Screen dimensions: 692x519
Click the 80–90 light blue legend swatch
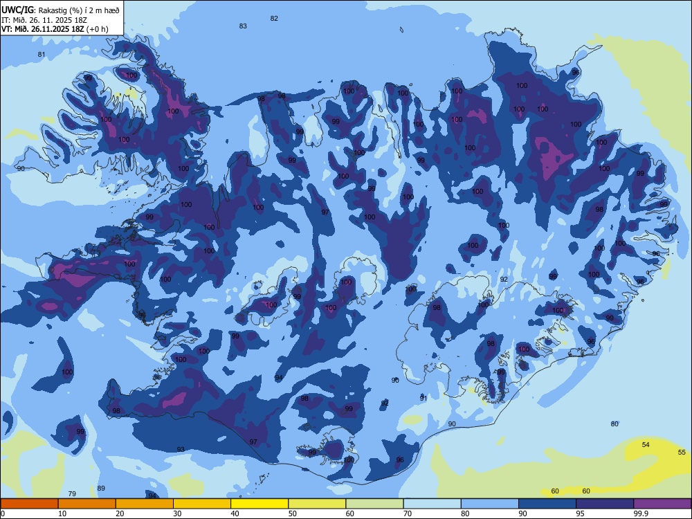pyautogui.click(x=490, y=504)
